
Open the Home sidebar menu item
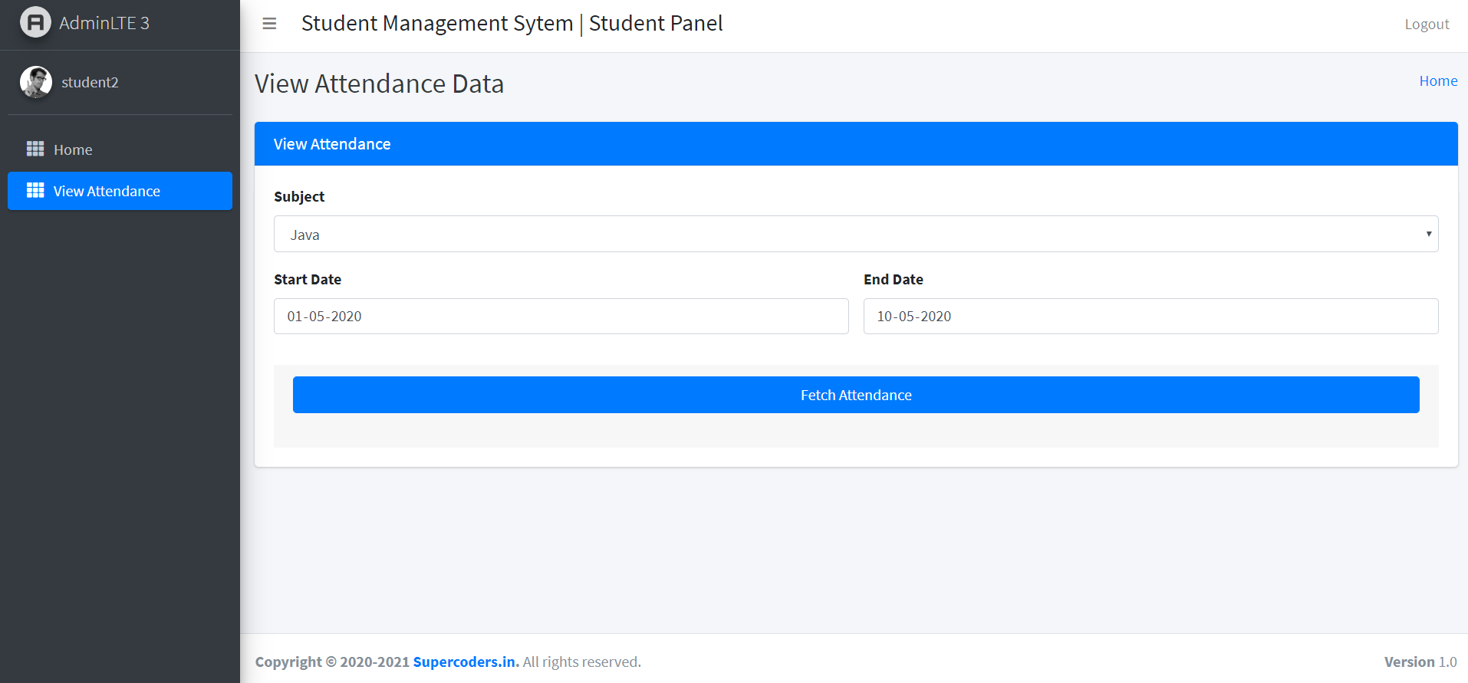point(120,149)
